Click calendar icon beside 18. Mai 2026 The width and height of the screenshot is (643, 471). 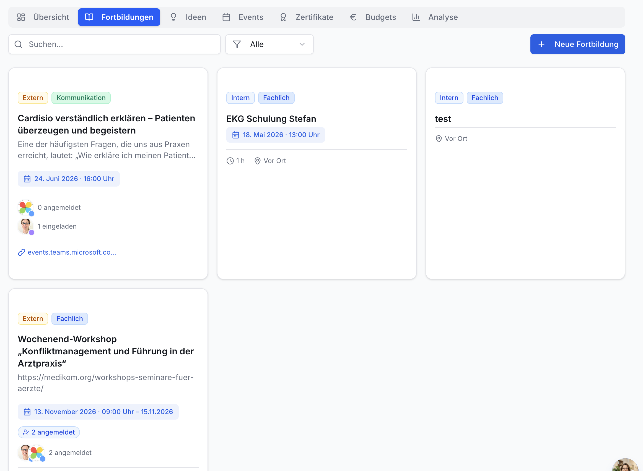point(235,135)
